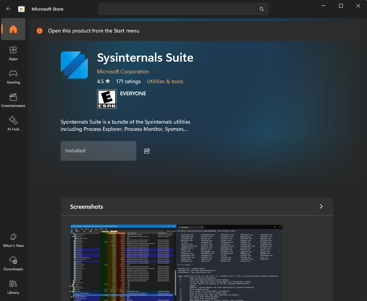Click the search magnifier icon

click(261, 9)
